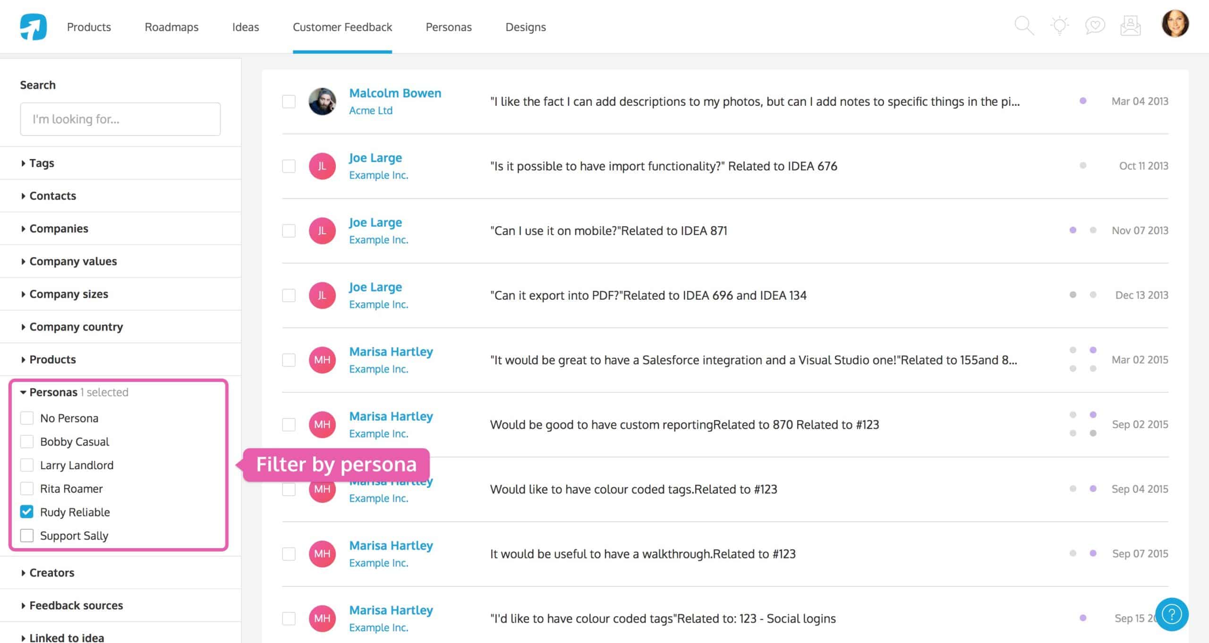Screen dimensions: 1209x643
Task: Open the Acme Ltd company link
Action: pos(371,110)
